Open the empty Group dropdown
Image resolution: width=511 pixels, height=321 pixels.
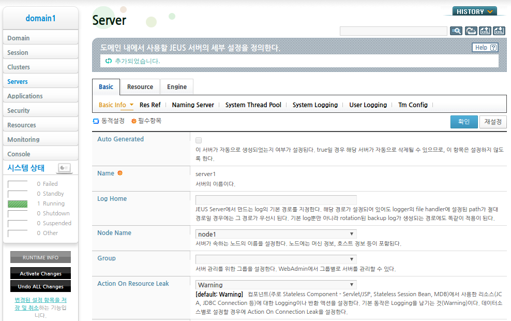click(x=276, y=259)
